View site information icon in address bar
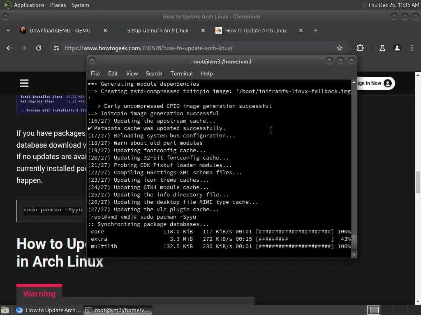421x315 pixels. pyautogui.click(x=56, y=48)
